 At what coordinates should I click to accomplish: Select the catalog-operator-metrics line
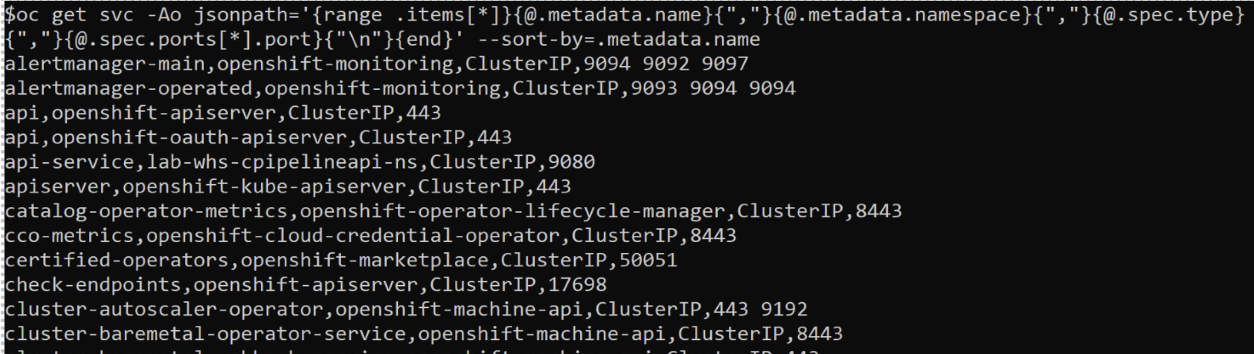coord(453,211)
